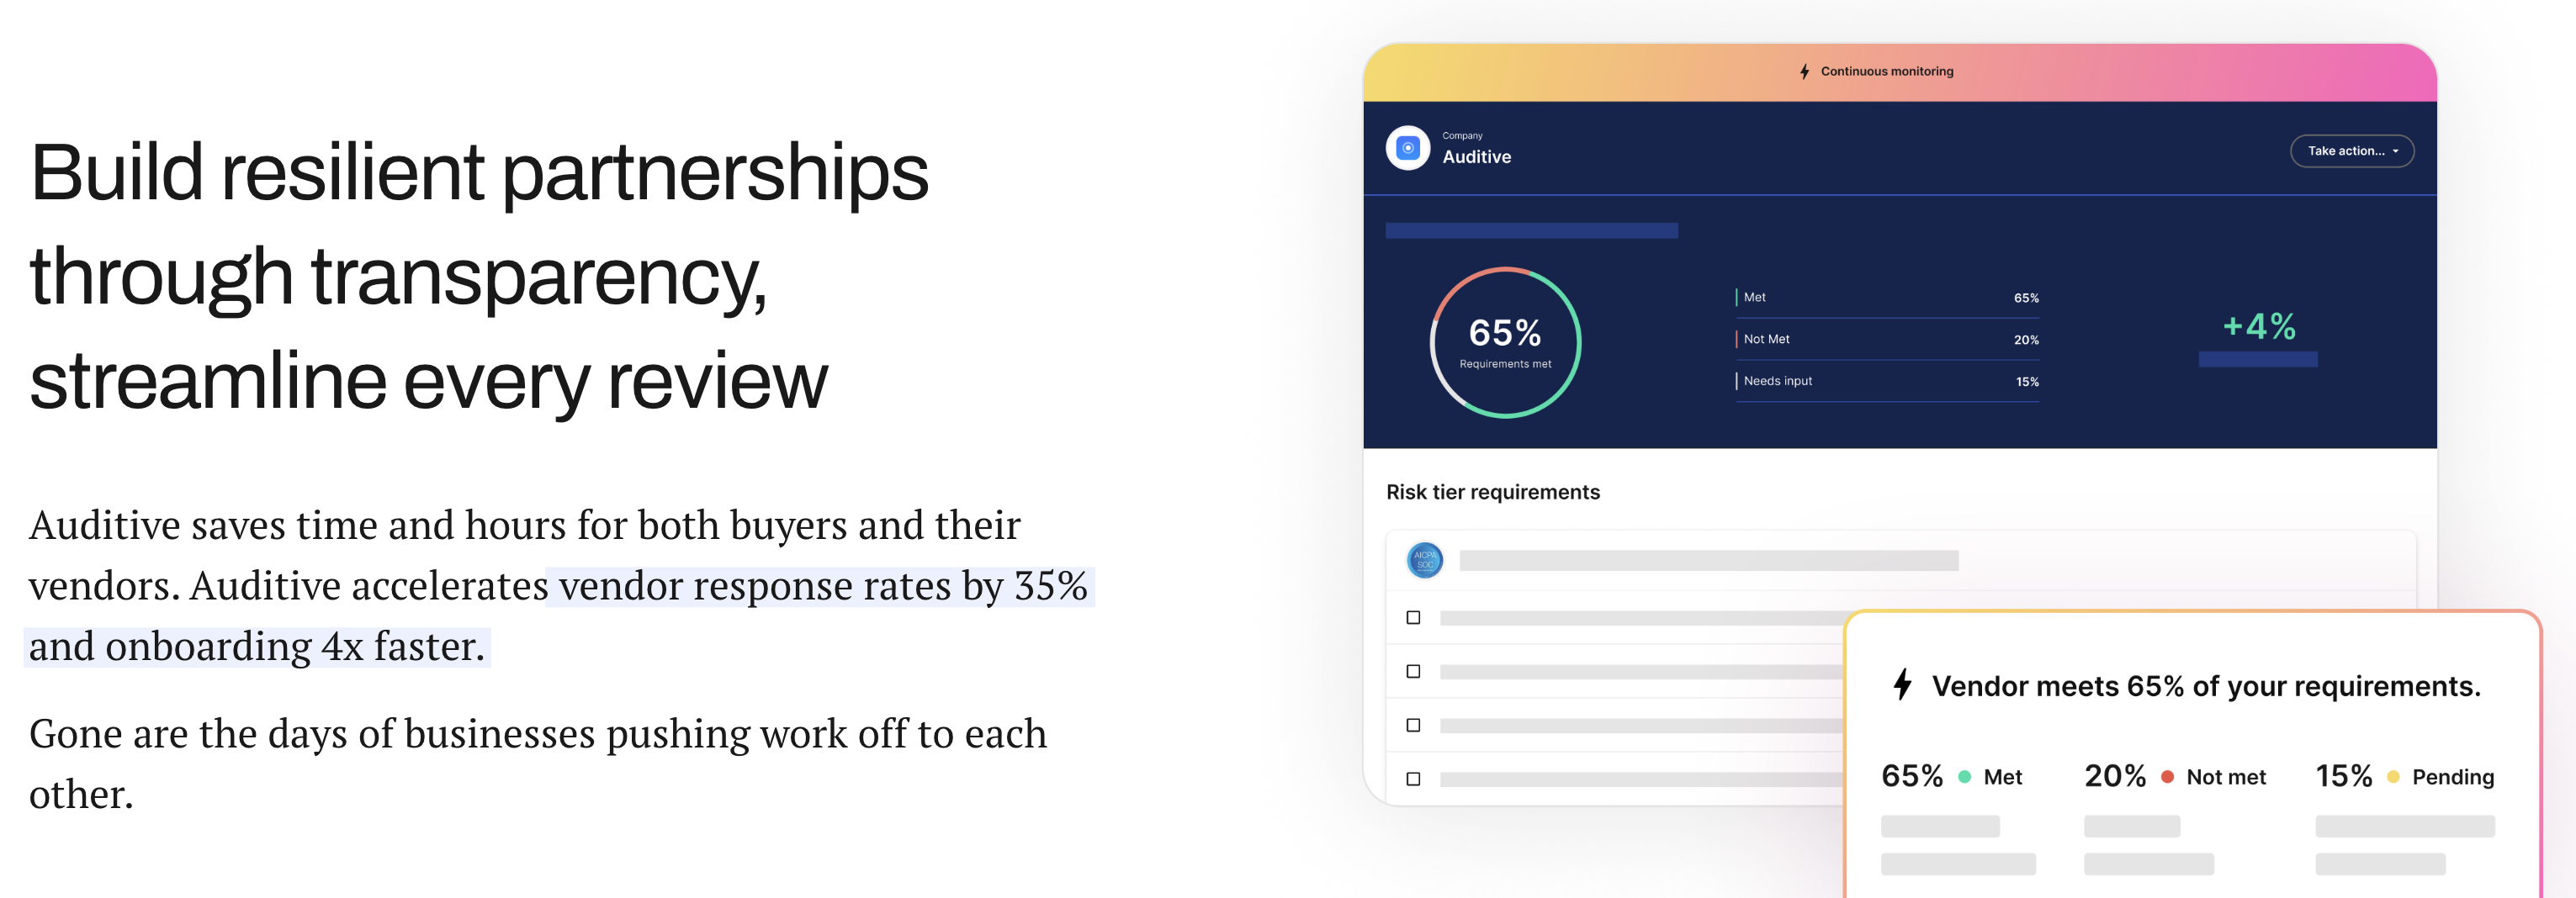The image size is (2576, 898).
Task: Tick the third risk tier requirement checkbox
Action: 1413,725
